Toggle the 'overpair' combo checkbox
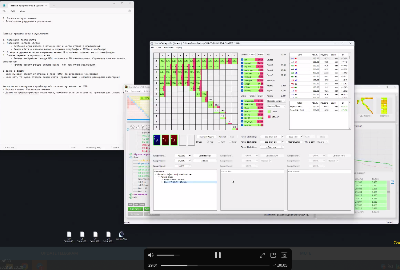Viewport: 400px width, 270px height. point(242,63)
